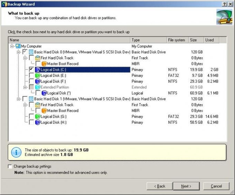Click the First Hard Disk Track icon under Disk 0
235x195 pixels.
38,58
